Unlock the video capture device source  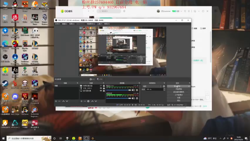pyautogui.click(x=104, y=86)
